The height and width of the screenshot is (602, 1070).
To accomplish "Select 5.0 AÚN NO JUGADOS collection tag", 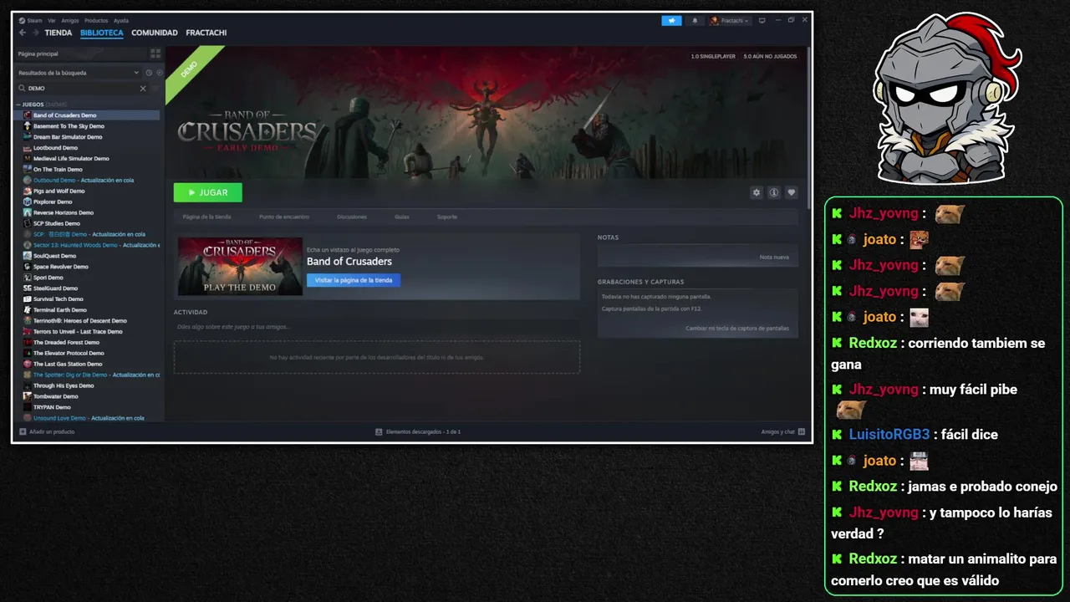I will click(x=770, y=57).
